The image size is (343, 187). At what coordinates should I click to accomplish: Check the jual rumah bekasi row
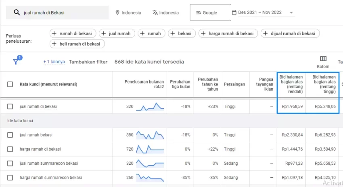(10, 135)
